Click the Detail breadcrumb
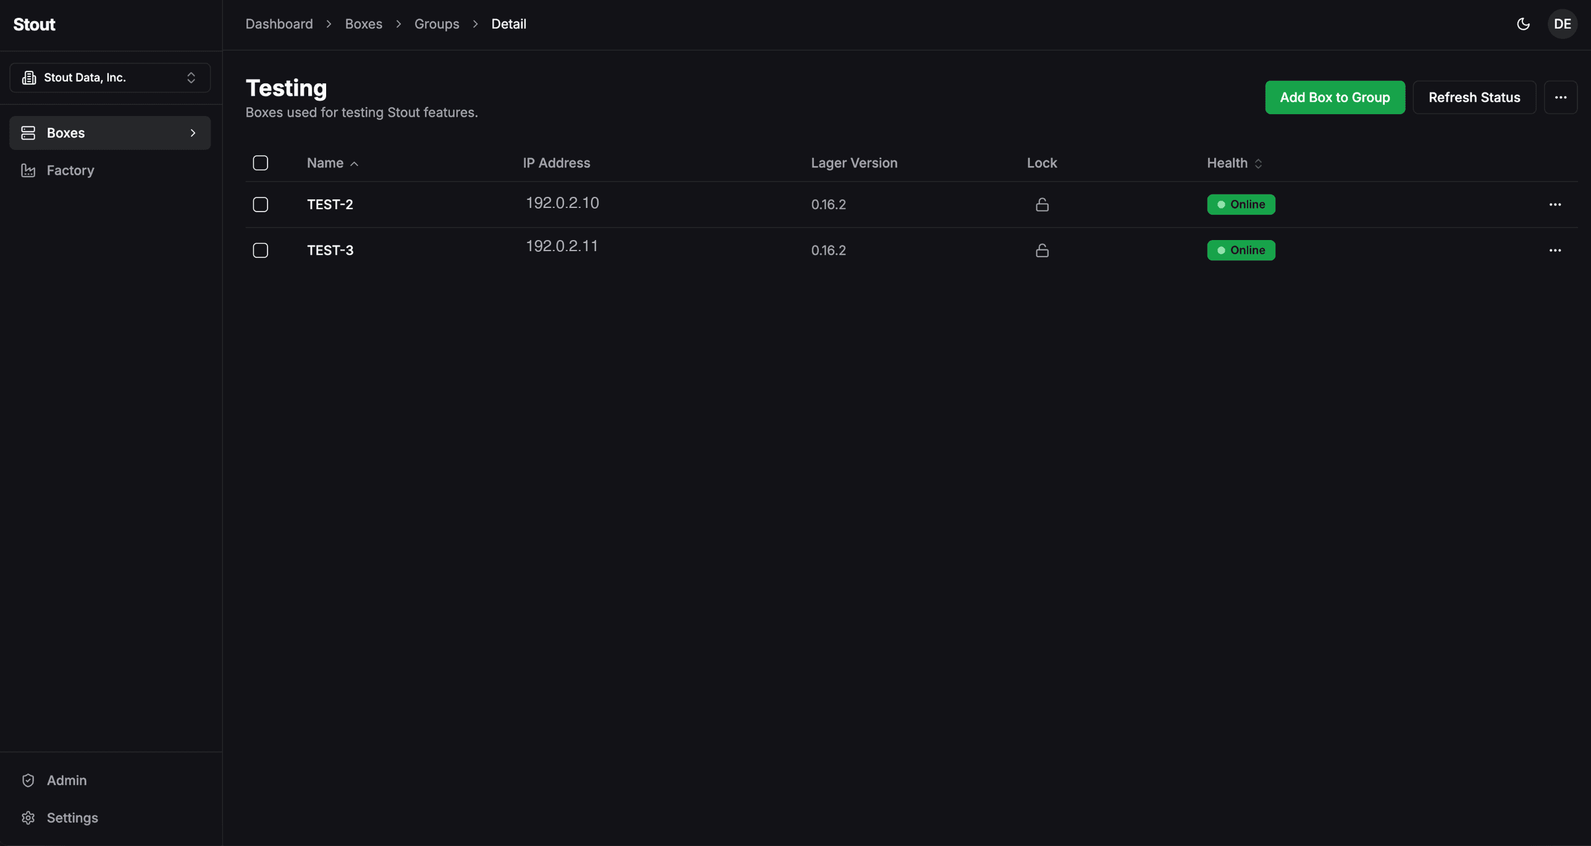The image size is (1591, 846). point(508,24)
